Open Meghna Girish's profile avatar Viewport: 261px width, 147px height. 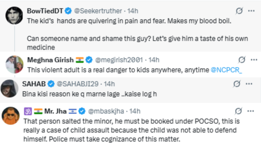(x=15, y=64)
